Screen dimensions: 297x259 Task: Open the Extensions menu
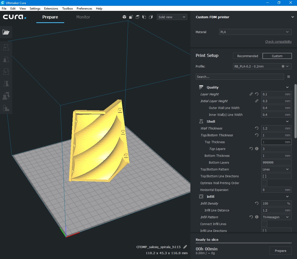51,8
